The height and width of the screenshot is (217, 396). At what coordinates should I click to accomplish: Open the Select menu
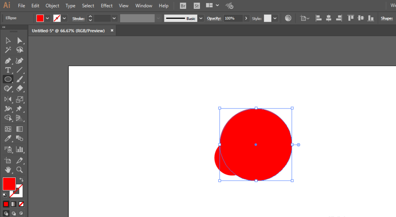pos(88,6)
